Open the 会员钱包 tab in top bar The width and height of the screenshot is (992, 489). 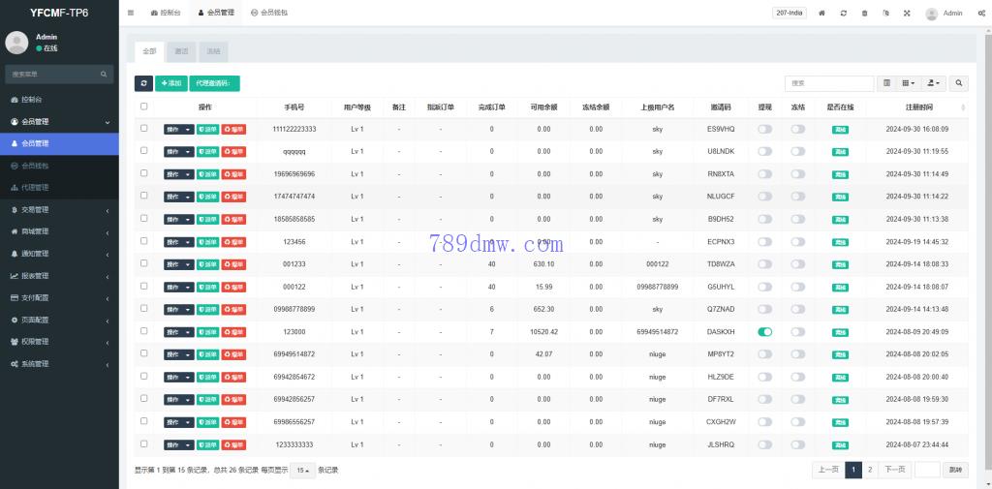click(268, 14)
